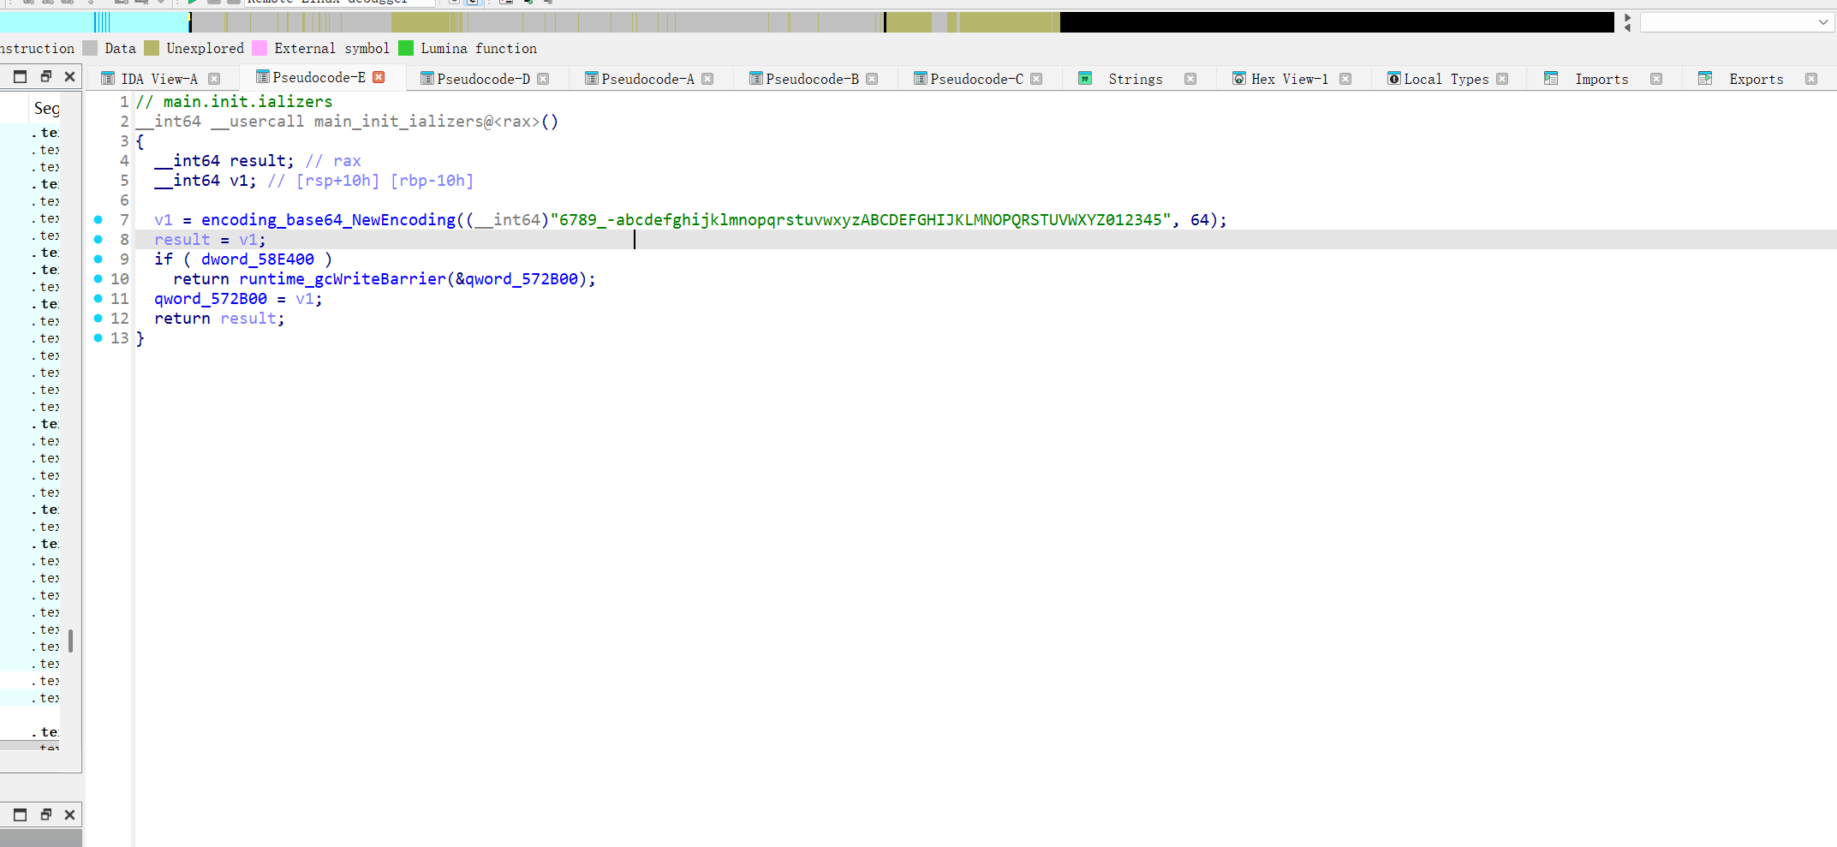The width and height of the screenshot is (1837, 847).
Task: Click the encoding_base64_NewEncoding function call
Action: click(328, 220)
